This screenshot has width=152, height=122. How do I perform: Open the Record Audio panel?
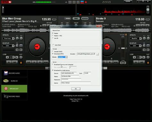14,73
